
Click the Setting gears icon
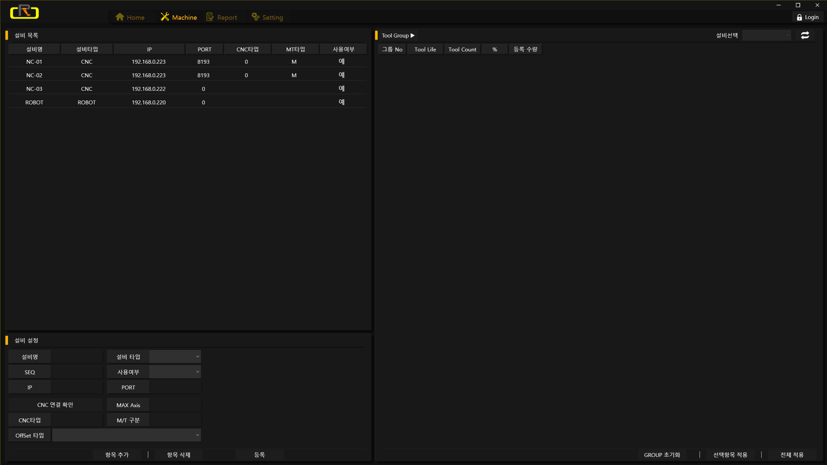(255, 17)
